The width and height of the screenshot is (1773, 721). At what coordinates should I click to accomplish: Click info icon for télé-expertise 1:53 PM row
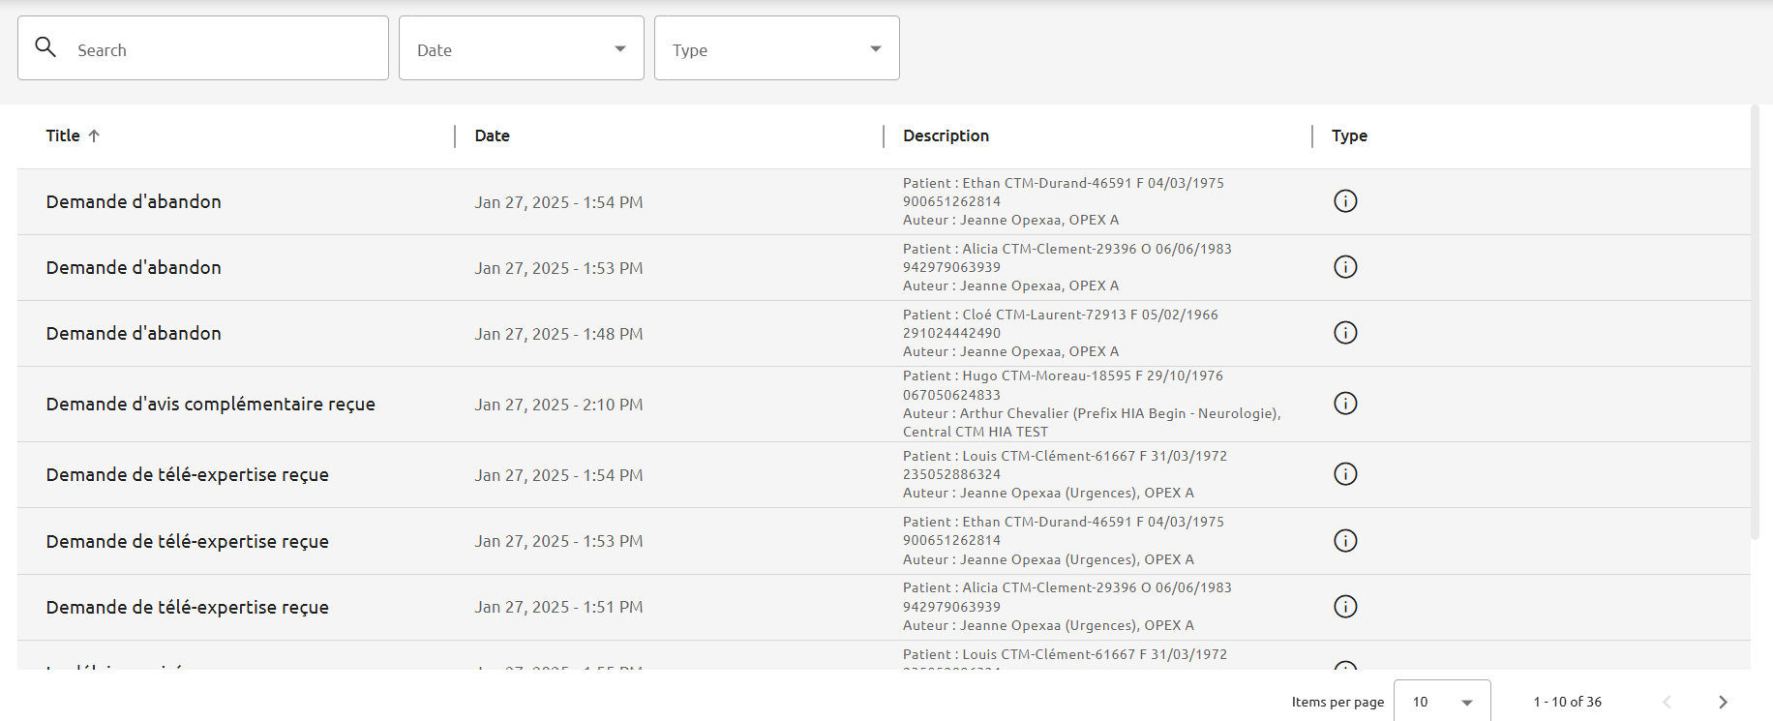(1345, 541)
